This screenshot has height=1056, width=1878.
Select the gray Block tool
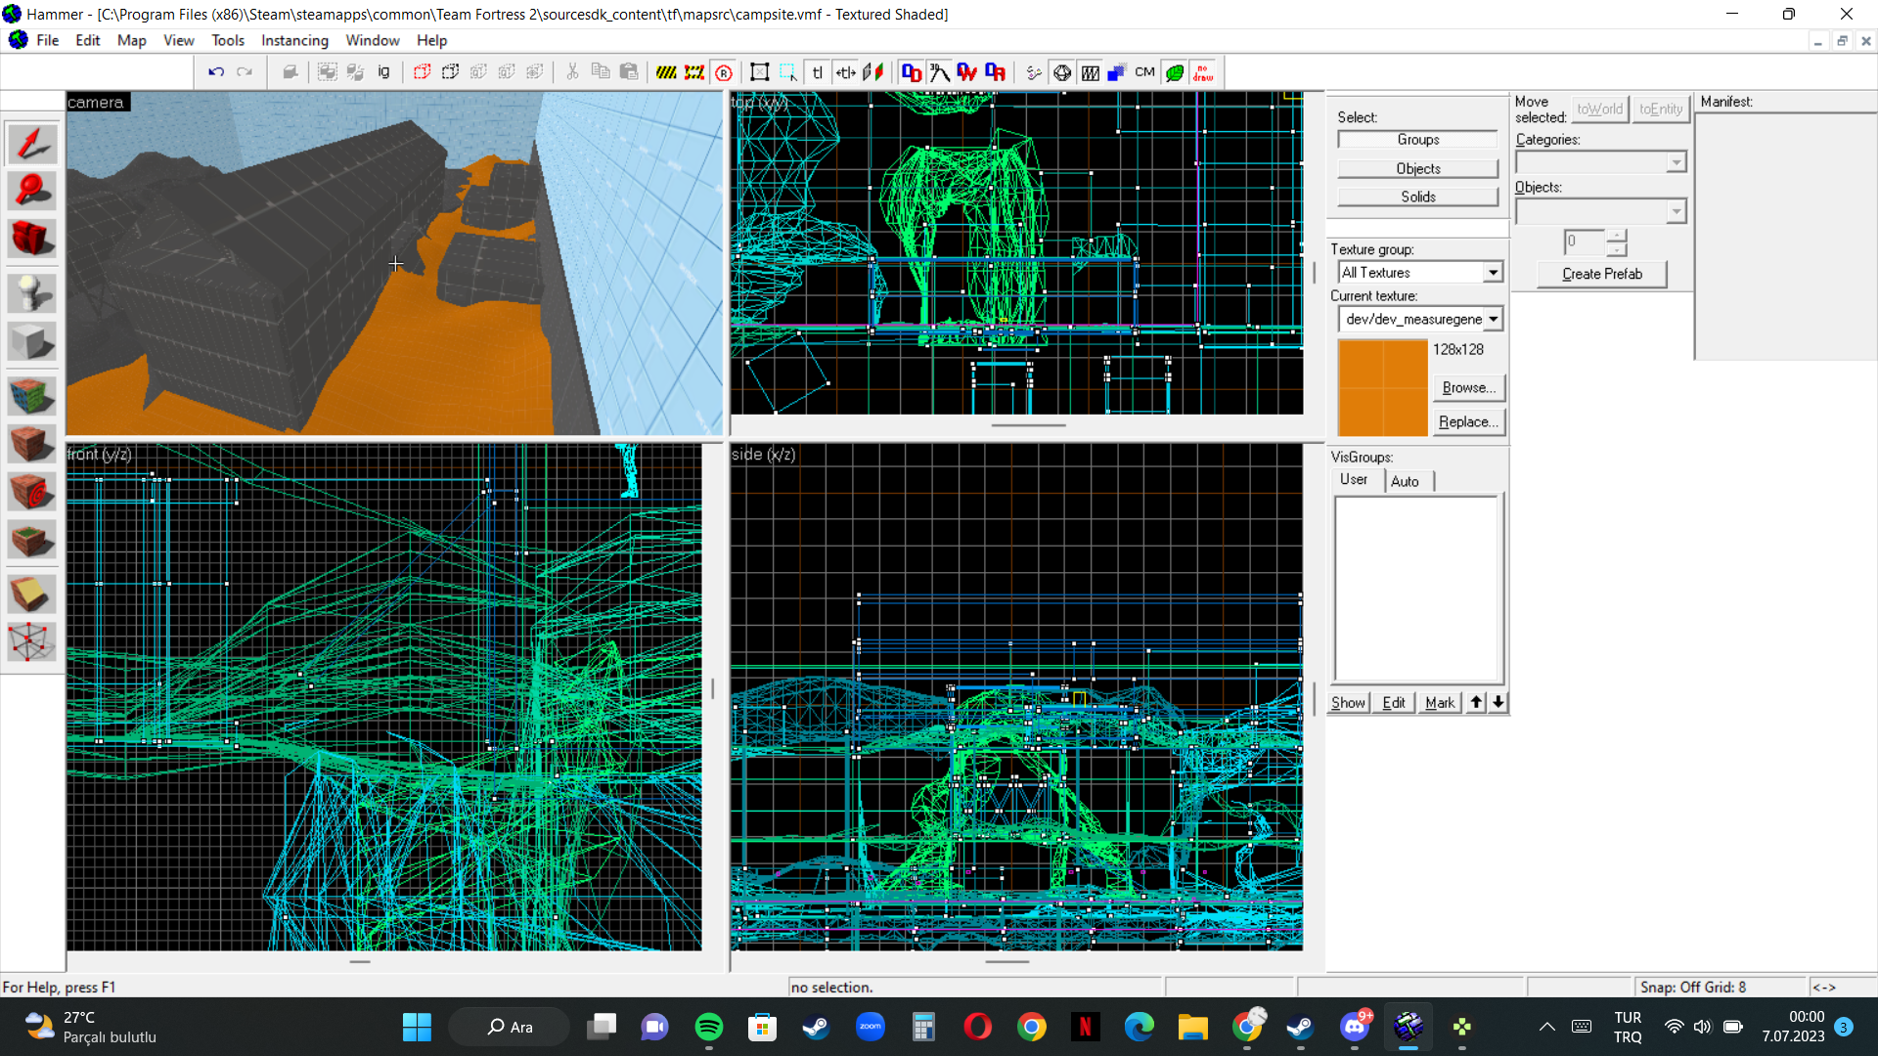point(31,341)
